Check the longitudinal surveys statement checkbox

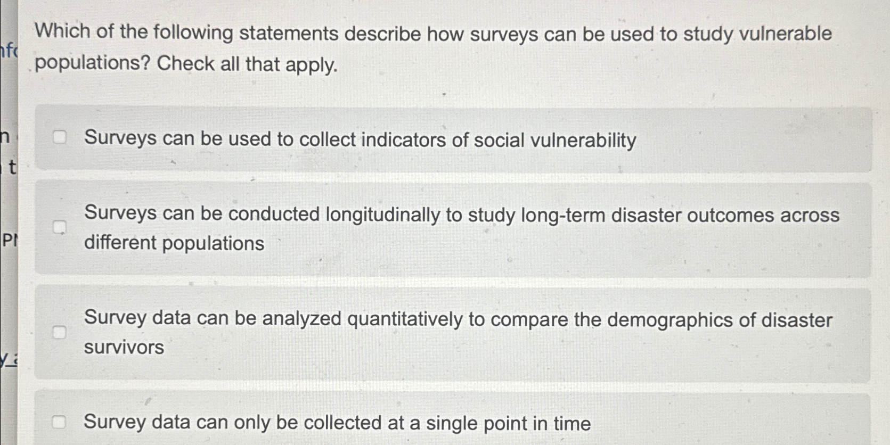[x=60, y=228]
